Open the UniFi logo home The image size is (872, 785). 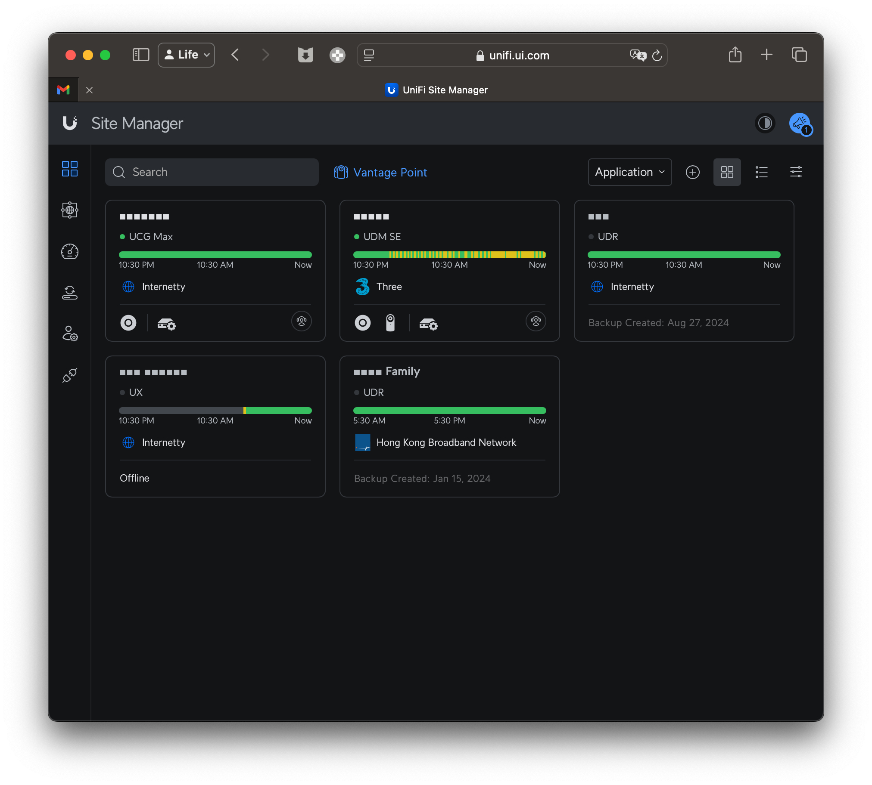tap(69, 124)
